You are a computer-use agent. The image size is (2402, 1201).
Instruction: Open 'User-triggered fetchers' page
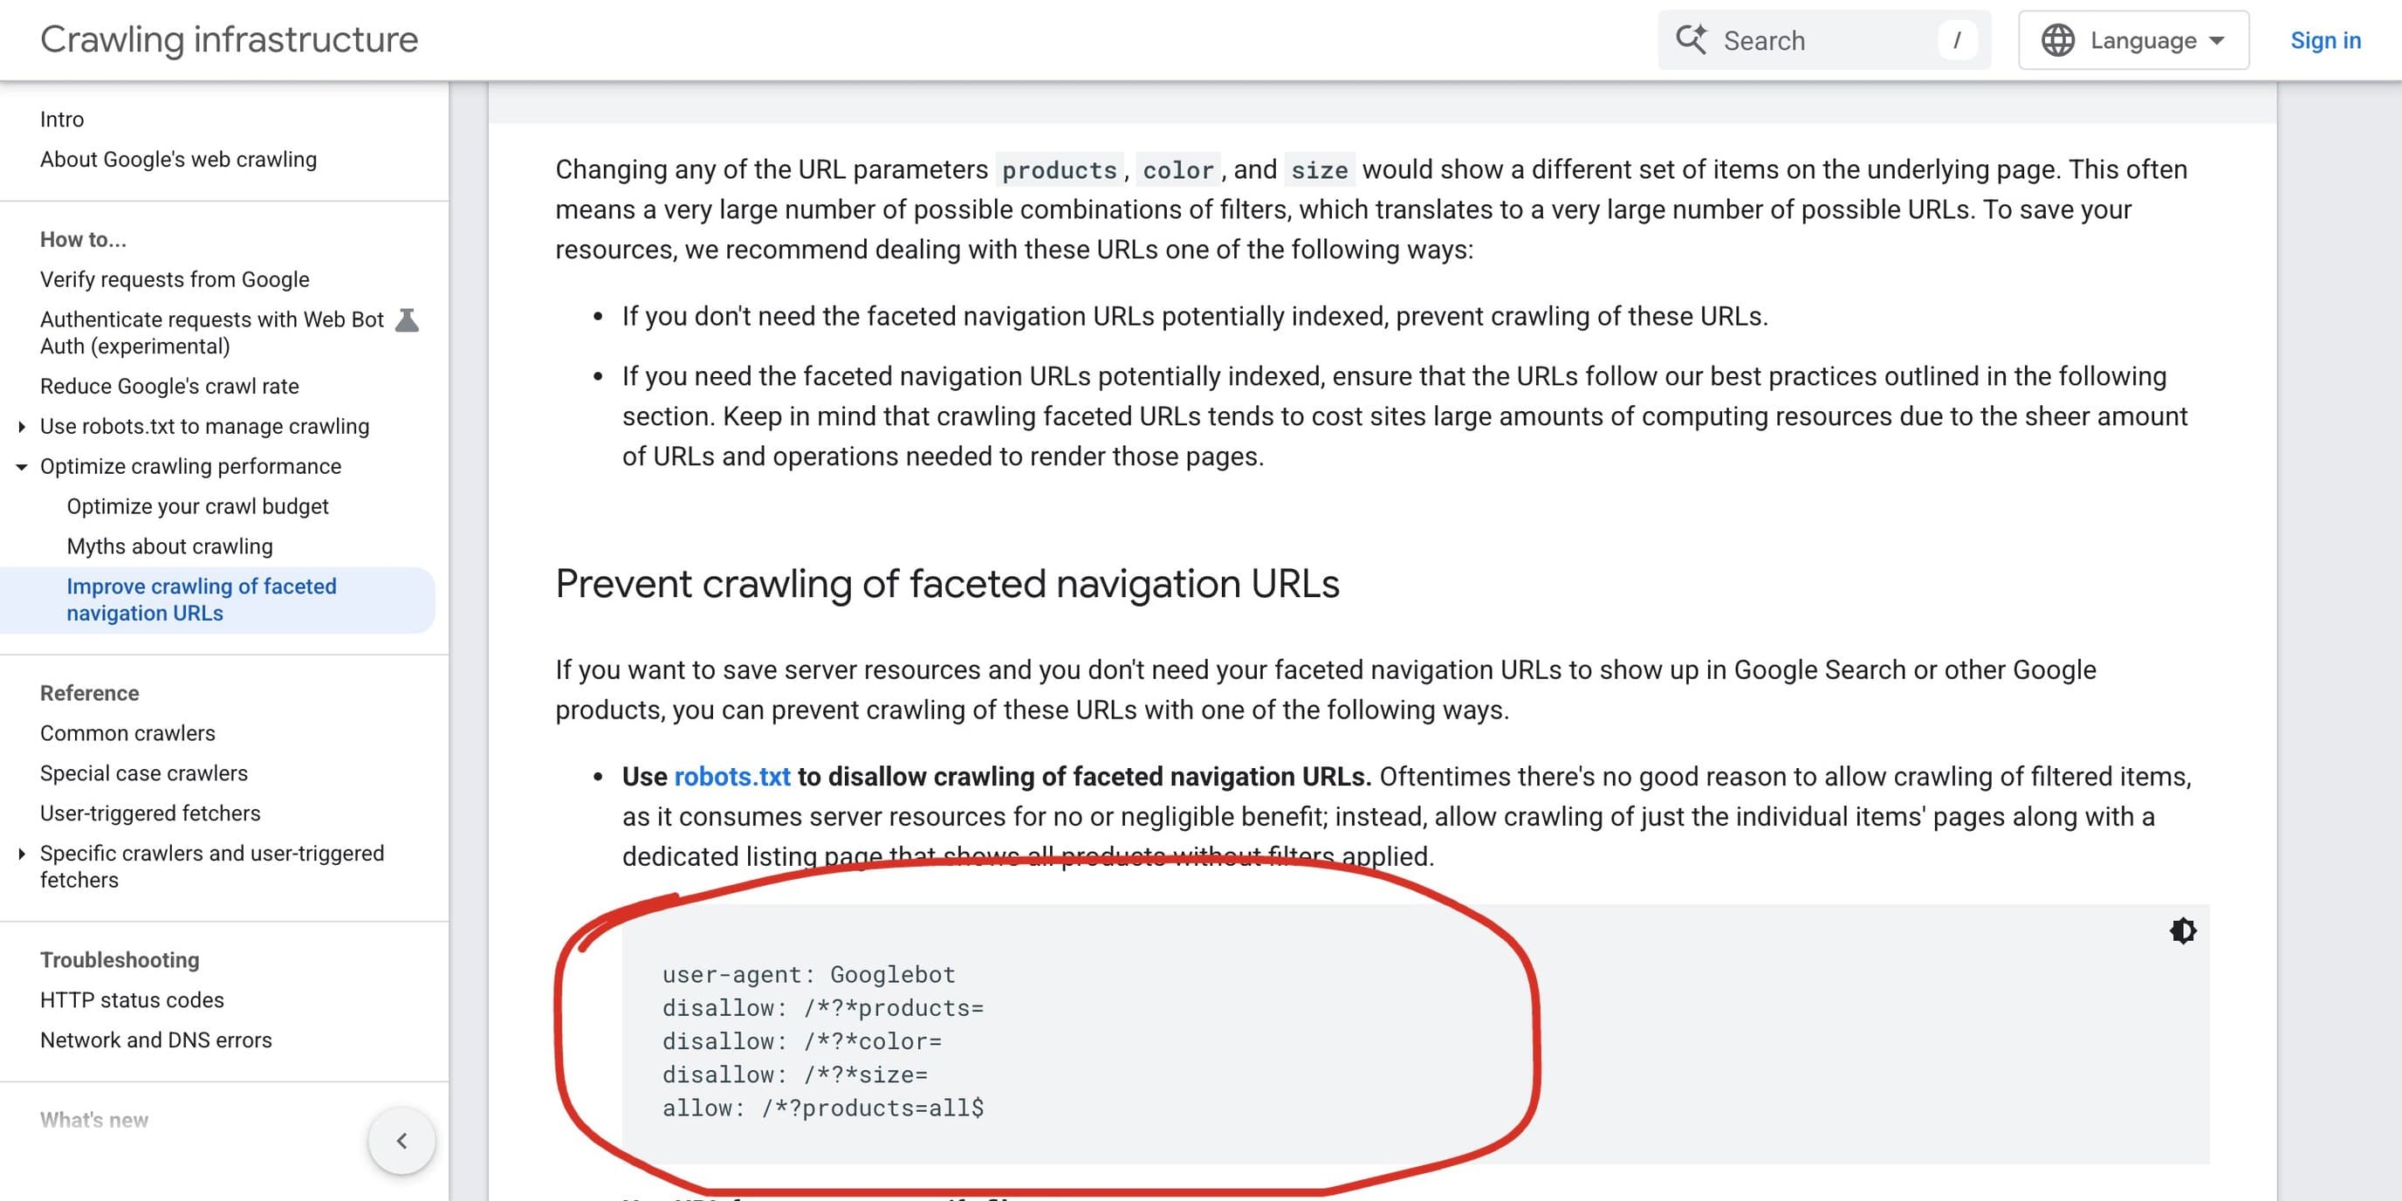tap(150, 813)
